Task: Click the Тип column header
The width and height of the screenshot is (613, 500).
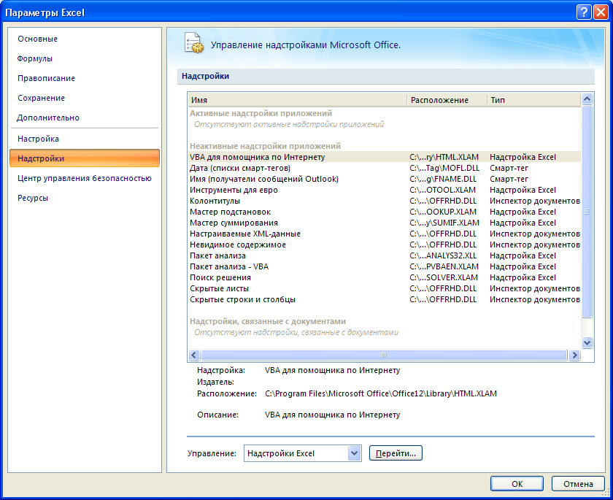Action: tap(534, 100)
